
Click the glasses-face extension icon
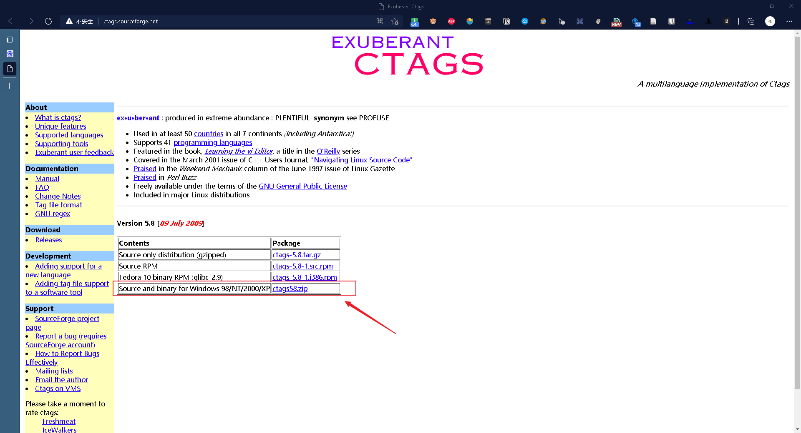[x=543, y=21]
